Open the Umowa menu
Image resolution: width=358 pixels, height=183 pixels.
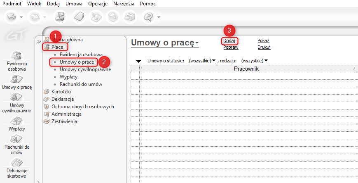coord(74,4)
